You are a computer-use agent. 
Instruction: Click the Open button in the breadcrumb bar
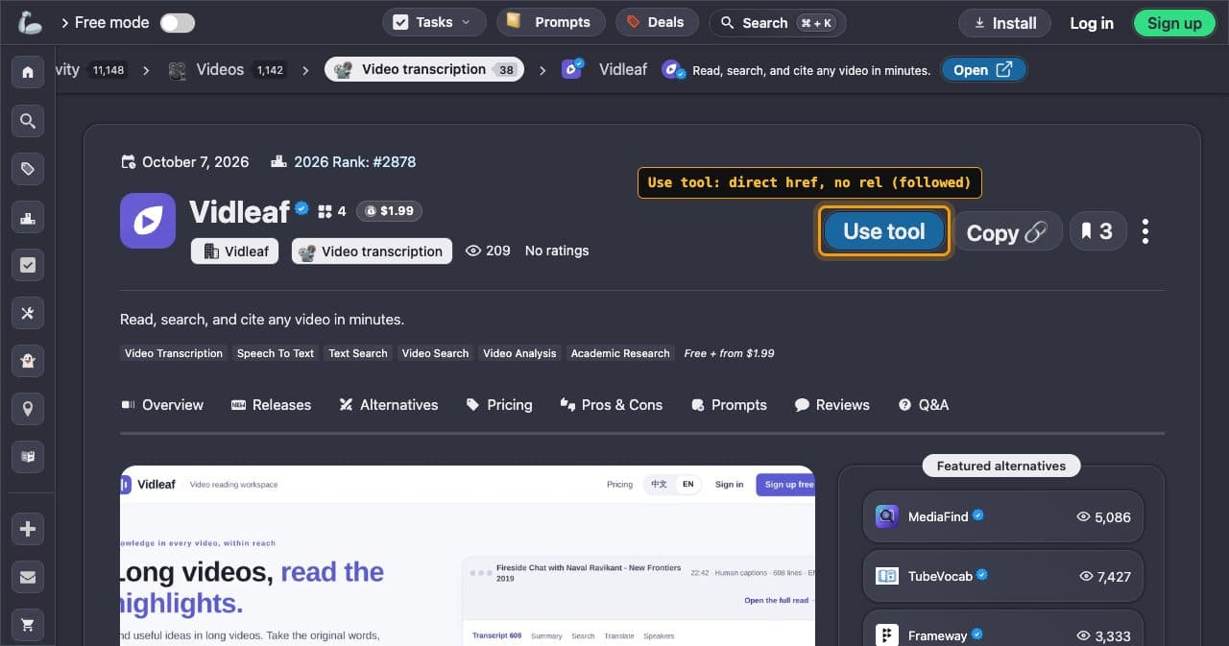coord(983,69)
